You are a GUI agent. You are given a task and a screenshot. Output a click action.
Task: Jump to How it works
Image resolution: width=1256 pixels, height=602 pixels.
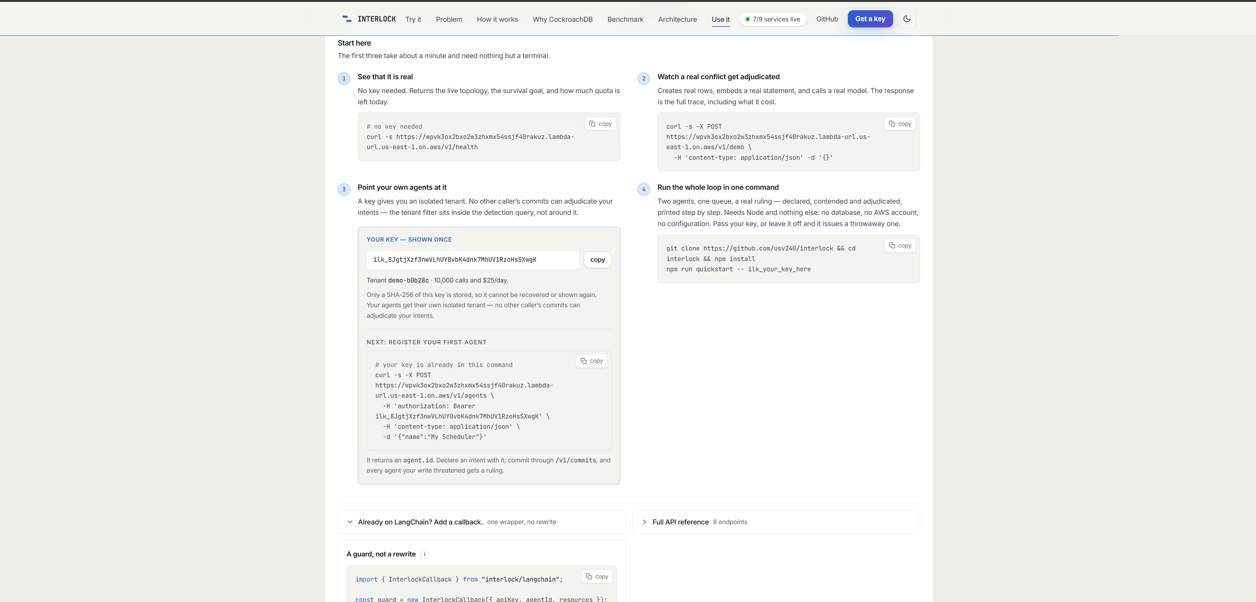497,19
